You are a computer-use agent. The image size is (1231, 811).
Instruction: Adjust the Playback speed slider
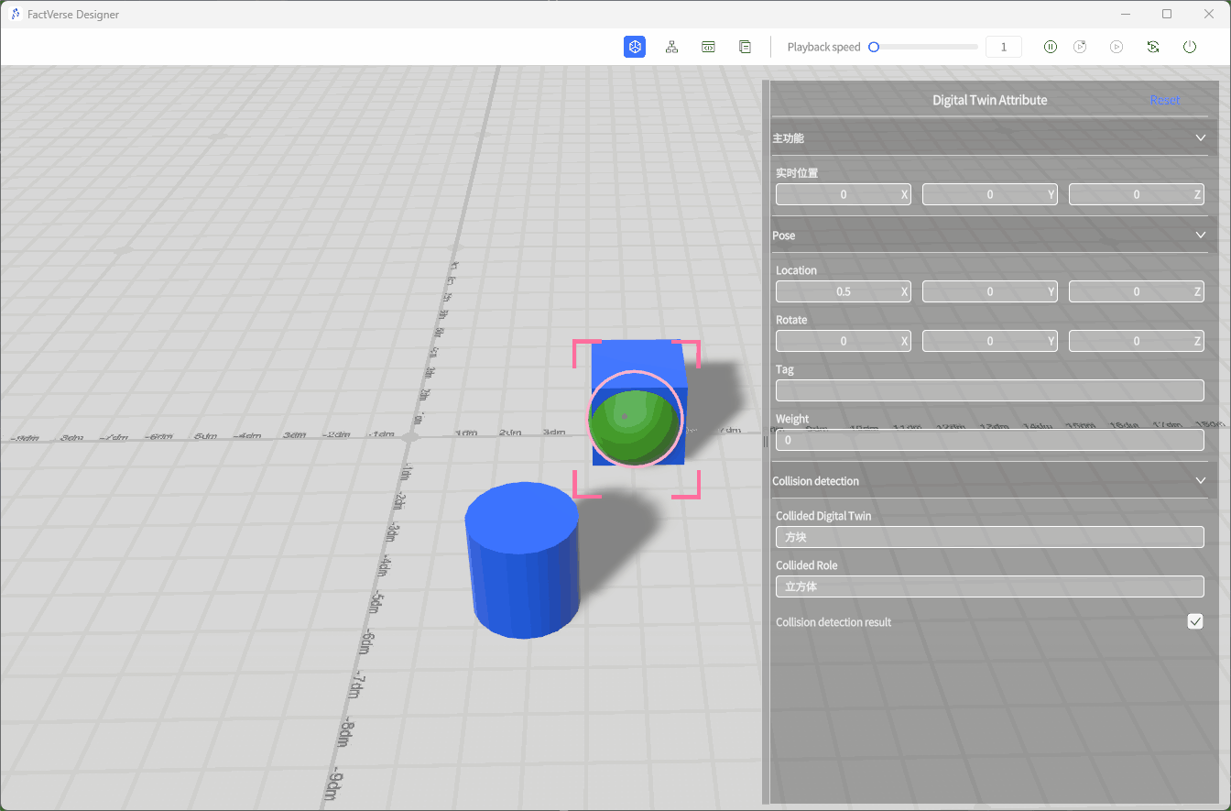tap(873, 46)
